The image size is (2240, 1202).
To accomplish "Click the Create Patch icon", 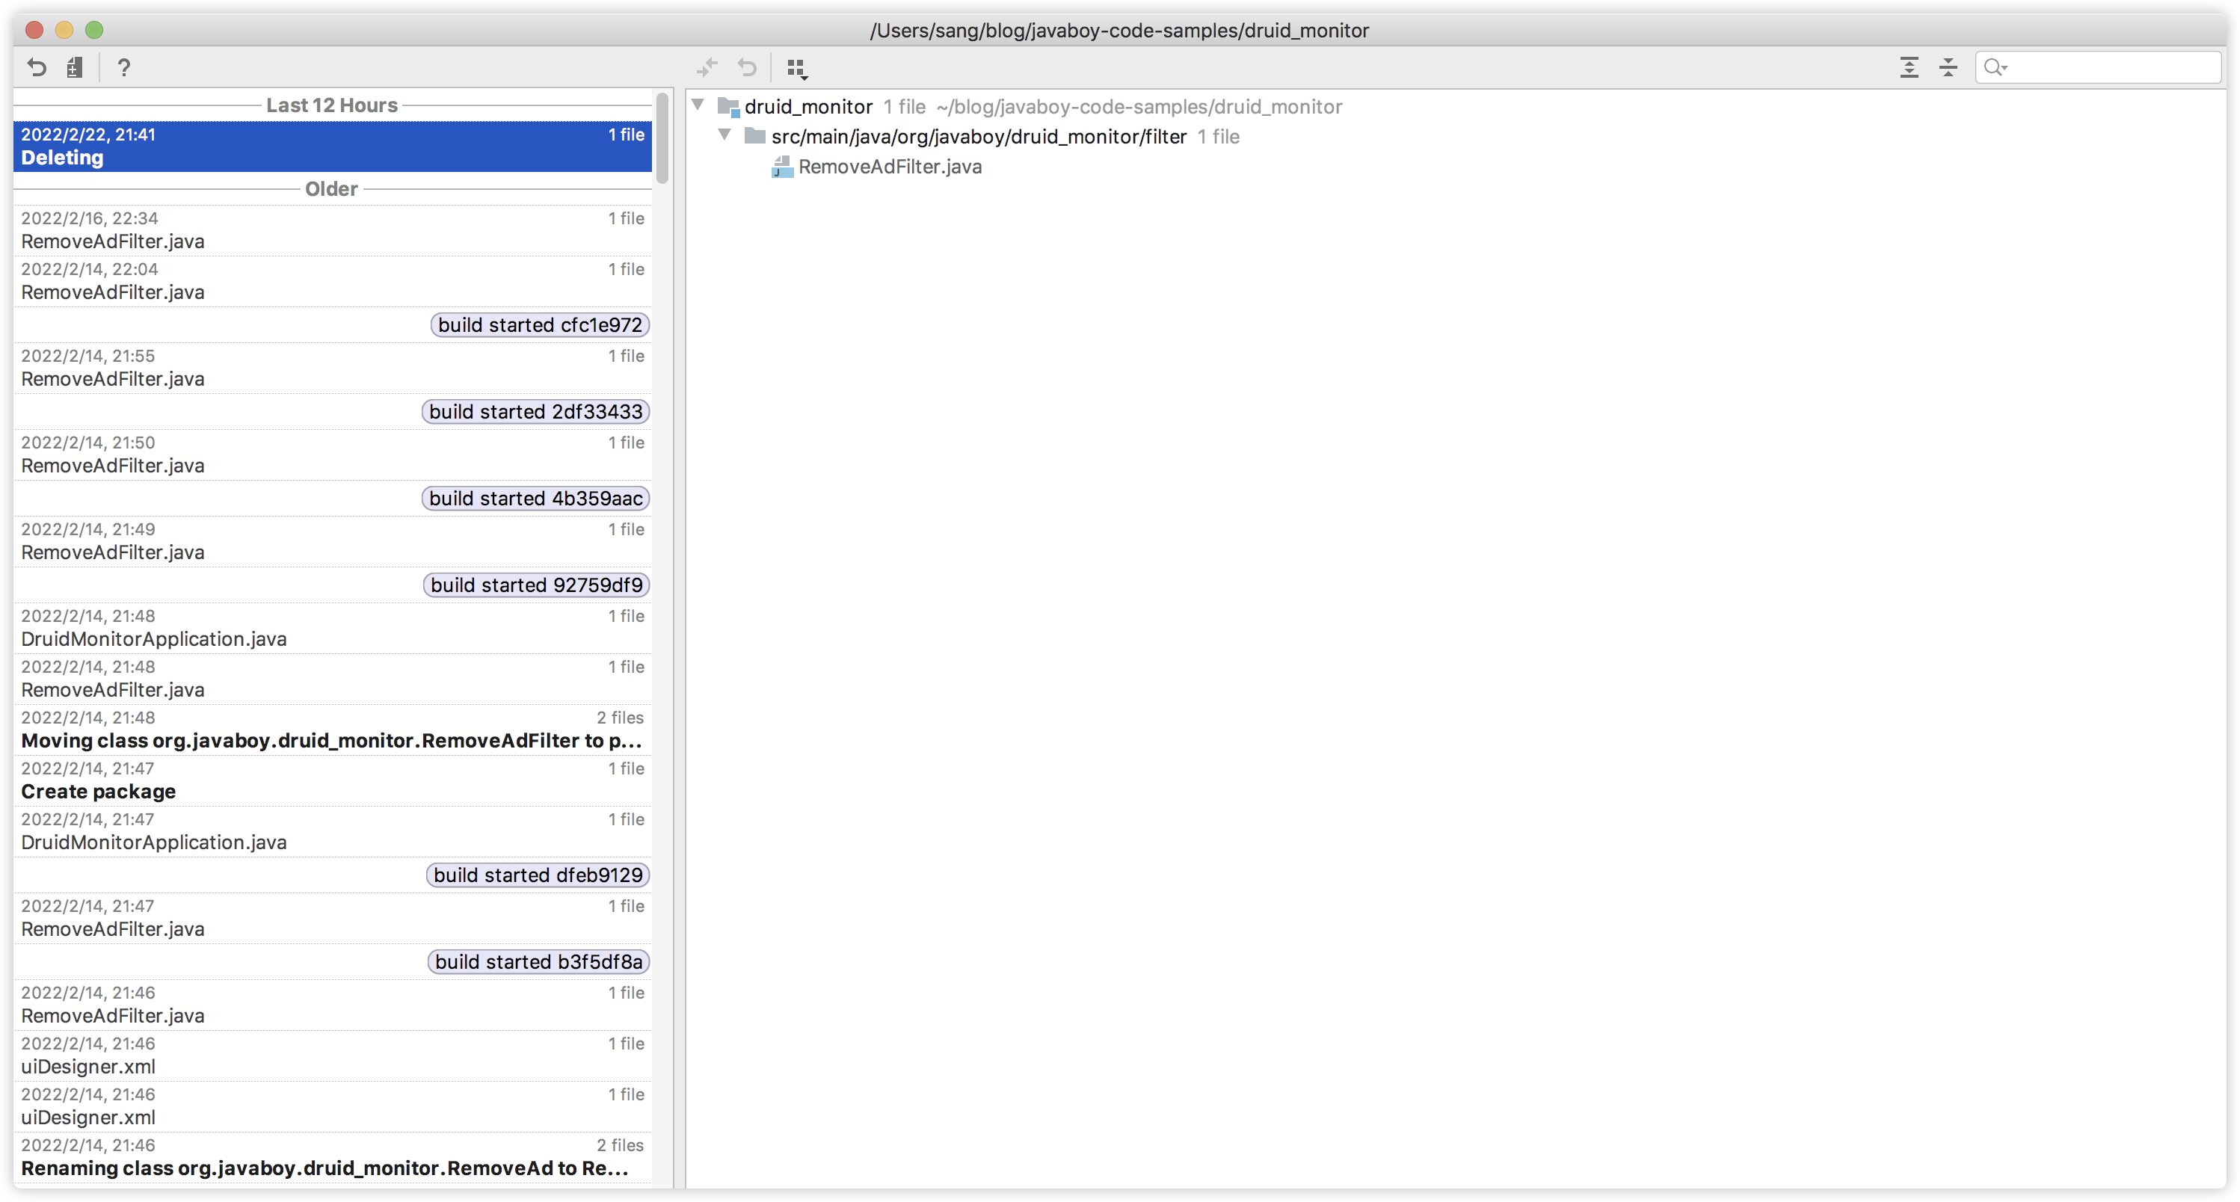I will [x=75, y=67].
